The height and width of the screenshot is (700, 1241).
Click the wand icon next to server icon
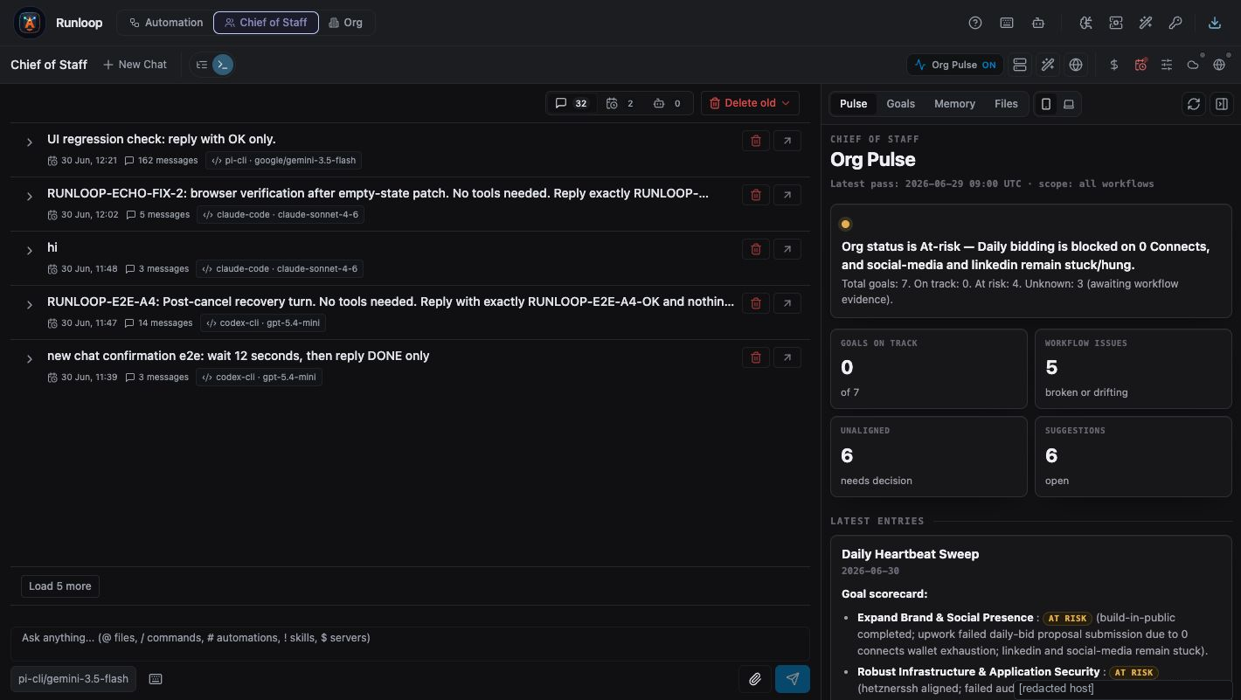point(1048,65)
